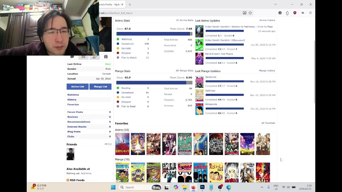Open the Firefox hamburger menu
Screen dimensions: 342x192
[310, 13]
